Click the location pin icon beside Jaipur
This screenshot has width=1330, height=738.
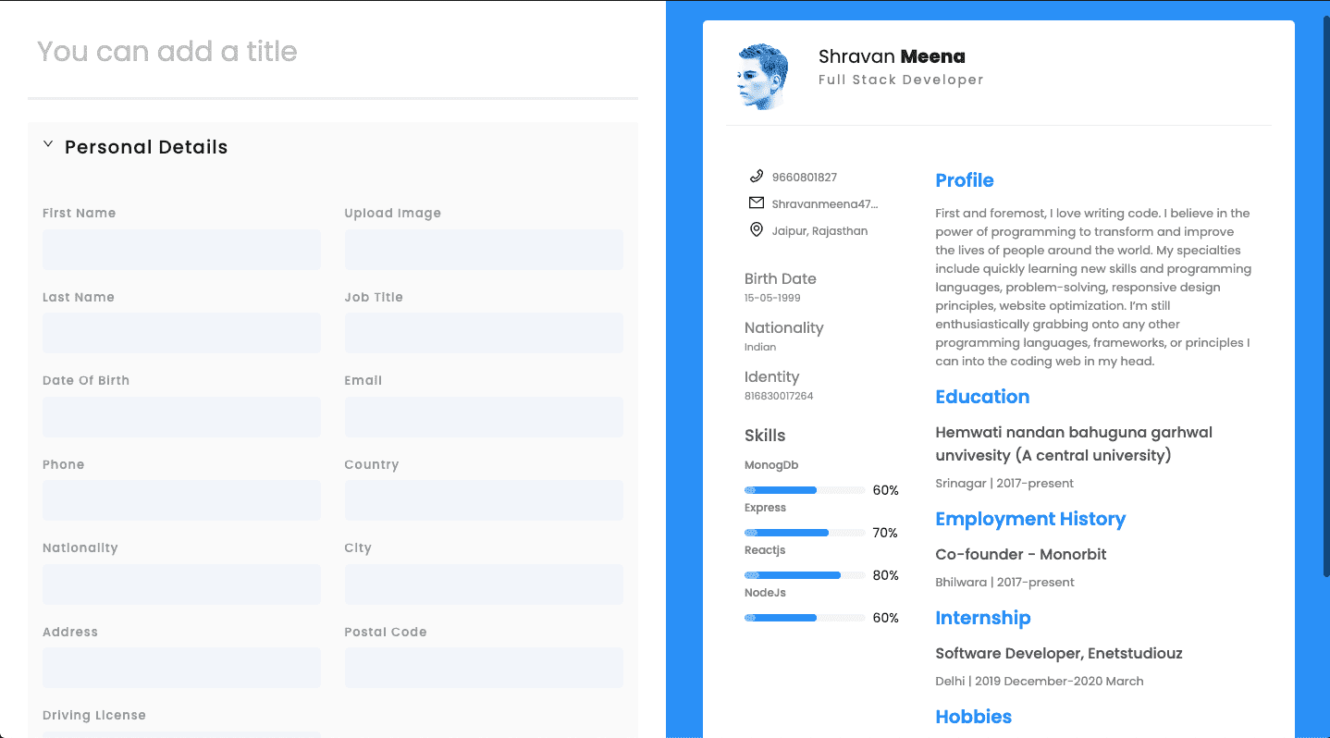[x=756, y=229]
